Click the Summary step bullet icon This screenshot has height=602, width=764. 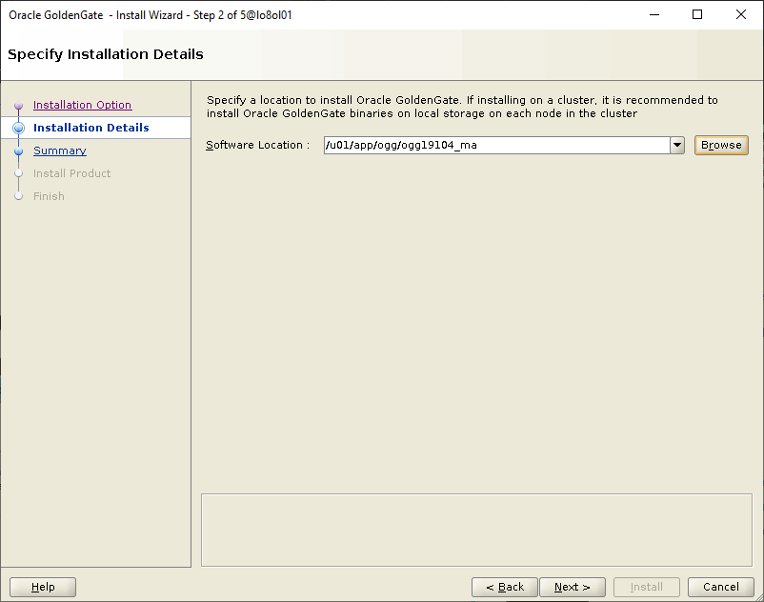click(18, 151)
